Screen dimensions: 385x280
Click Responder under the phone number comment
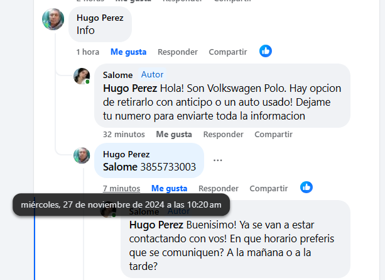219,189
